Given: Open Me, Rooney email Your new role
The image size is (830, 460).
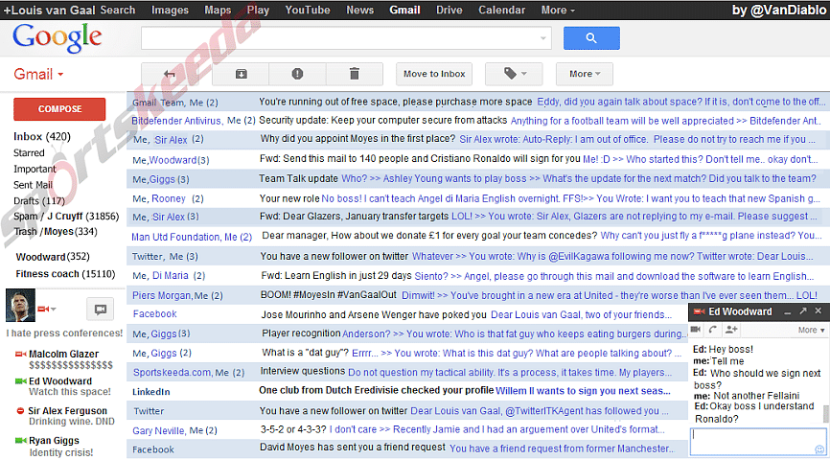Looking at the screenshot, I should 476,198.
